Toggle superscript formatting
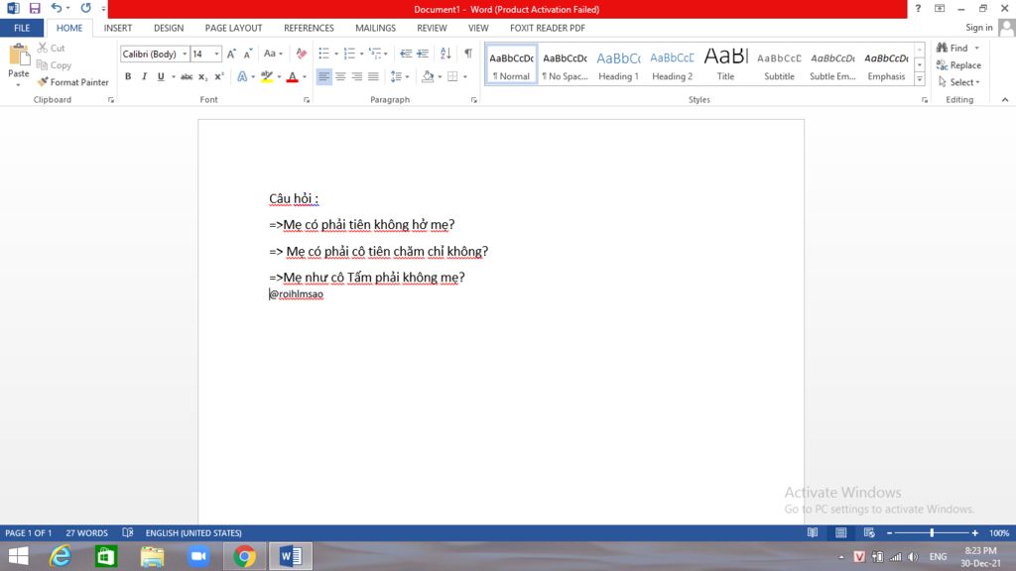Image resolution: width=1016 pixels, height=571 pixels. click(x=219, y=76)
